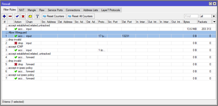218x106 pixels.
Task: Click accept icon on rule 7
Action: [16, 79]
